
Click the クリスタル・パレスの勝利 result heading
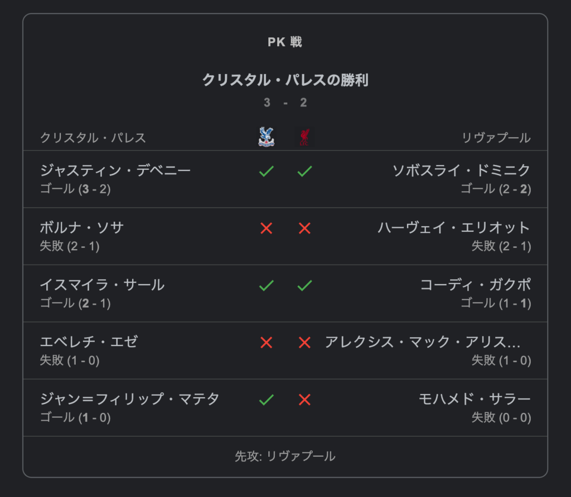(285, 80)
